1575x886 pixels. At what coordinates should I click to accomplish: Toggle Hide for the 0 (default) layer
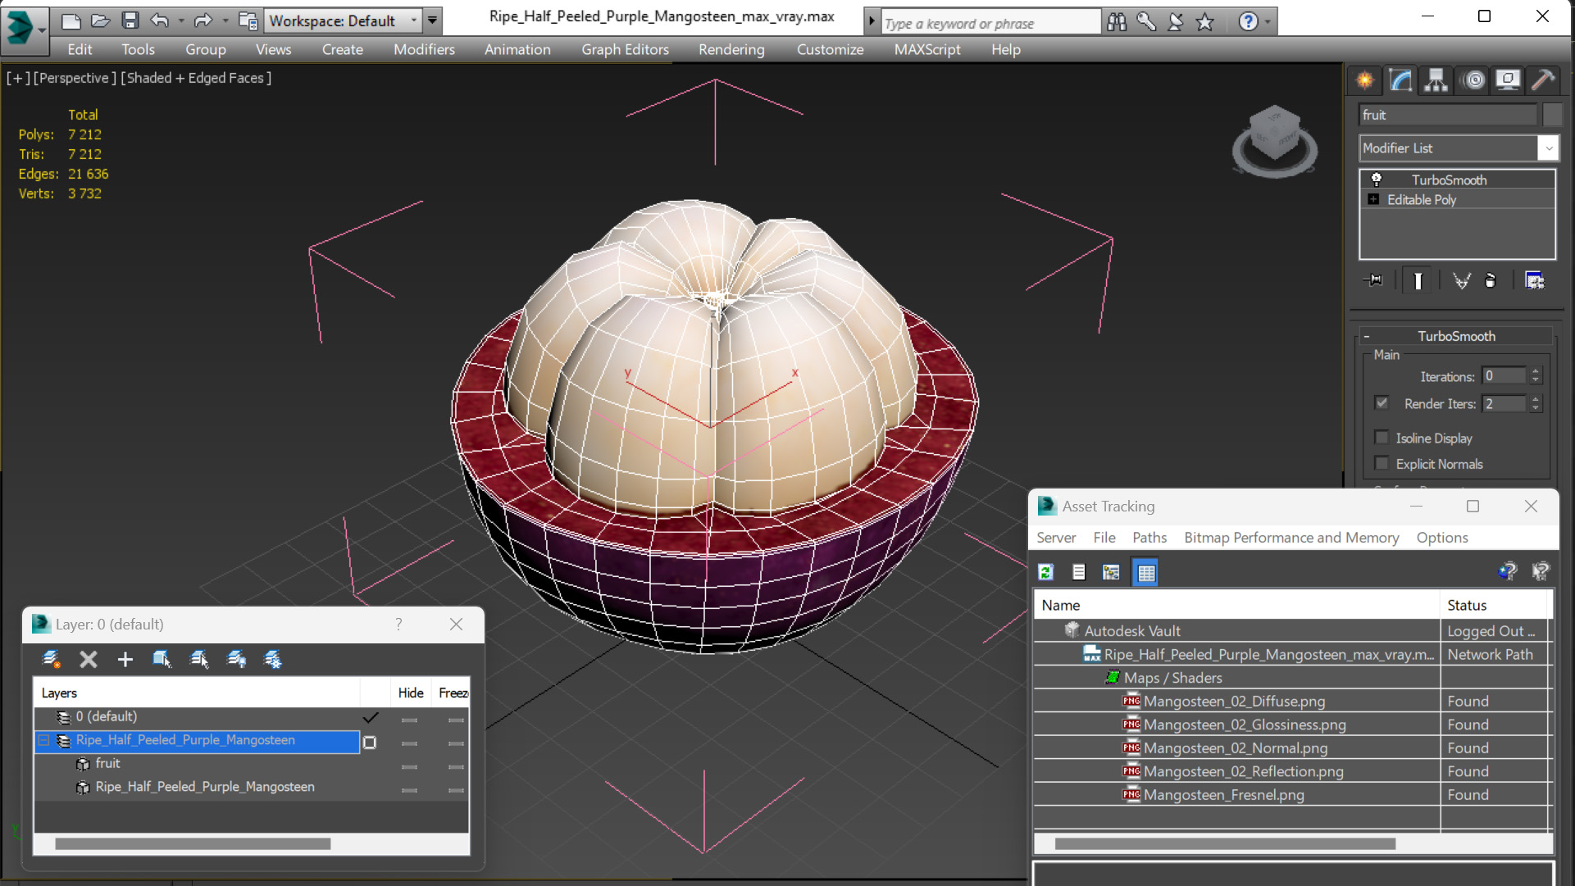tap(409, 720)
